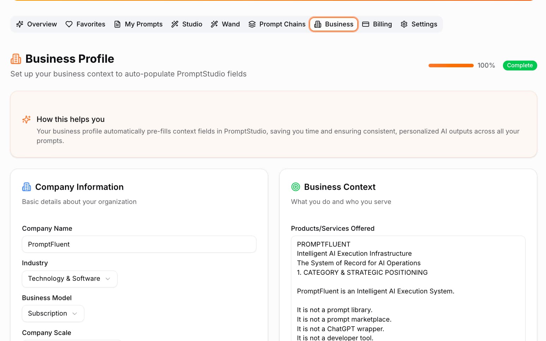Image resolution: width=546 pixels, height=341 pixels.
Task: Go to the Wand section
Action: [x=225, y=24]
